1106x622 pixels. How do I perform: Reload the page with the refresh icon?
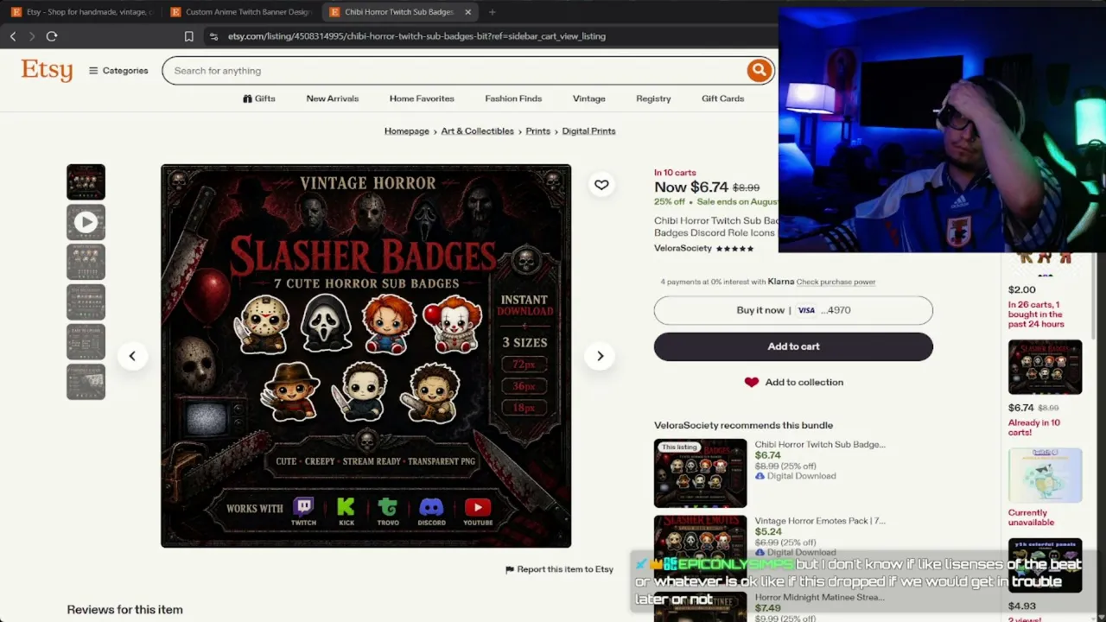coord(52,36)
